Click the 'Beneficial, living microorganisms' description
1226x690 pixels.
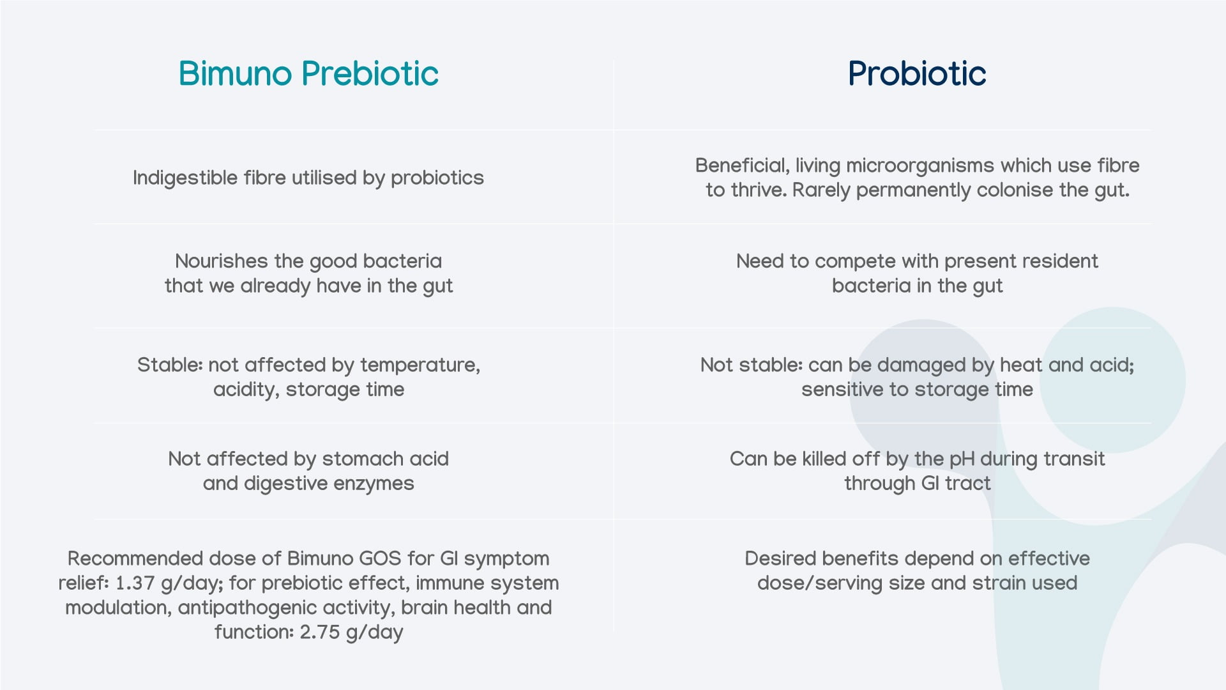917,178
